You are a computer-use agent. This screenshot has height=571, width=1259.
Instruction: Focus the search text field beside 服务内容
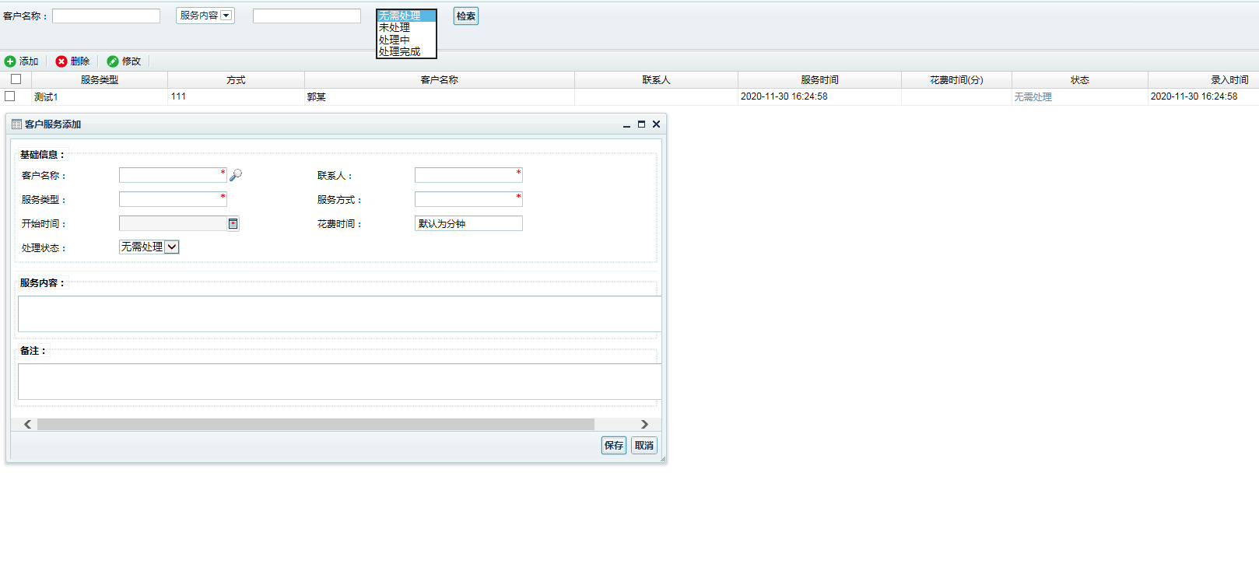click(x=307, y=16)
